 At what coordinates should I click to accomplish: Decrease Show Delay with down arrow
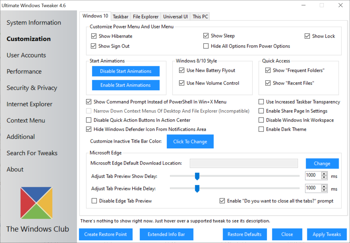pyautogui.click(x=324, y=177)
